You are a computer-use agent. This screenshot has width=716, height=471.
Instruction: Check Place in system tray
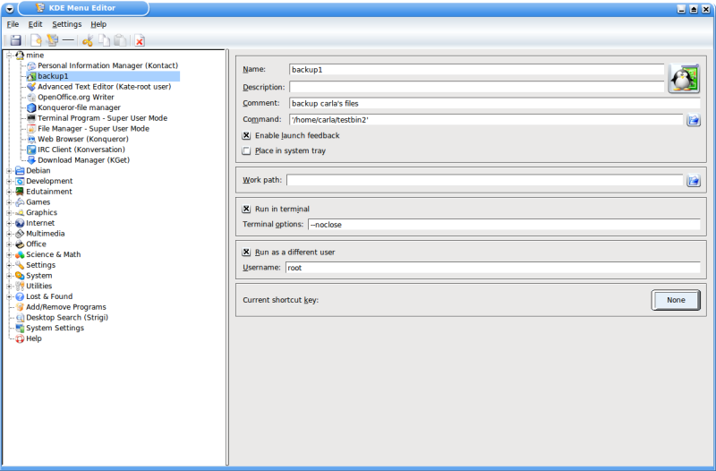click(x=247, y=150)
